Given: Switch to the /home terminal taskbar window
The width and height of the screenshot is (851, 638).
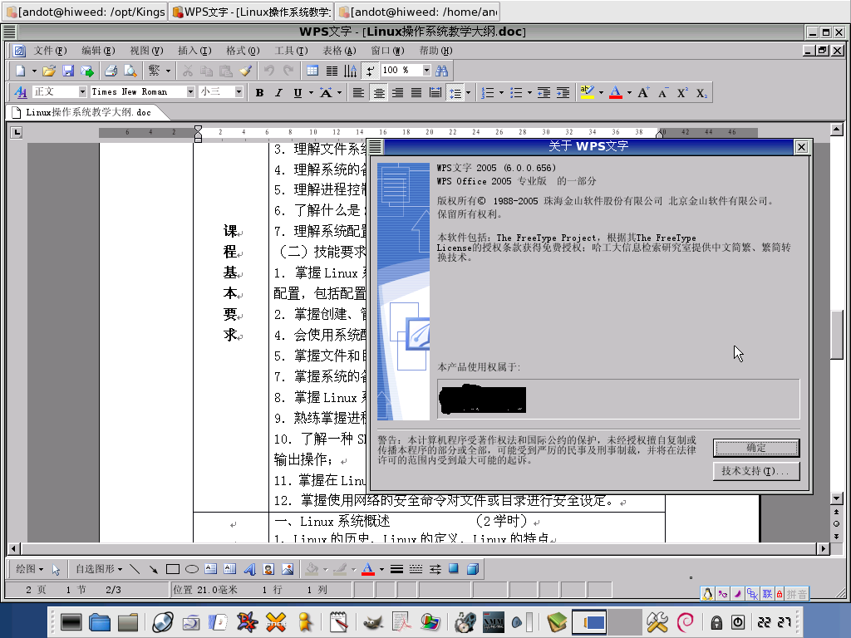Looking at the screenshot, I should [417, 12].
